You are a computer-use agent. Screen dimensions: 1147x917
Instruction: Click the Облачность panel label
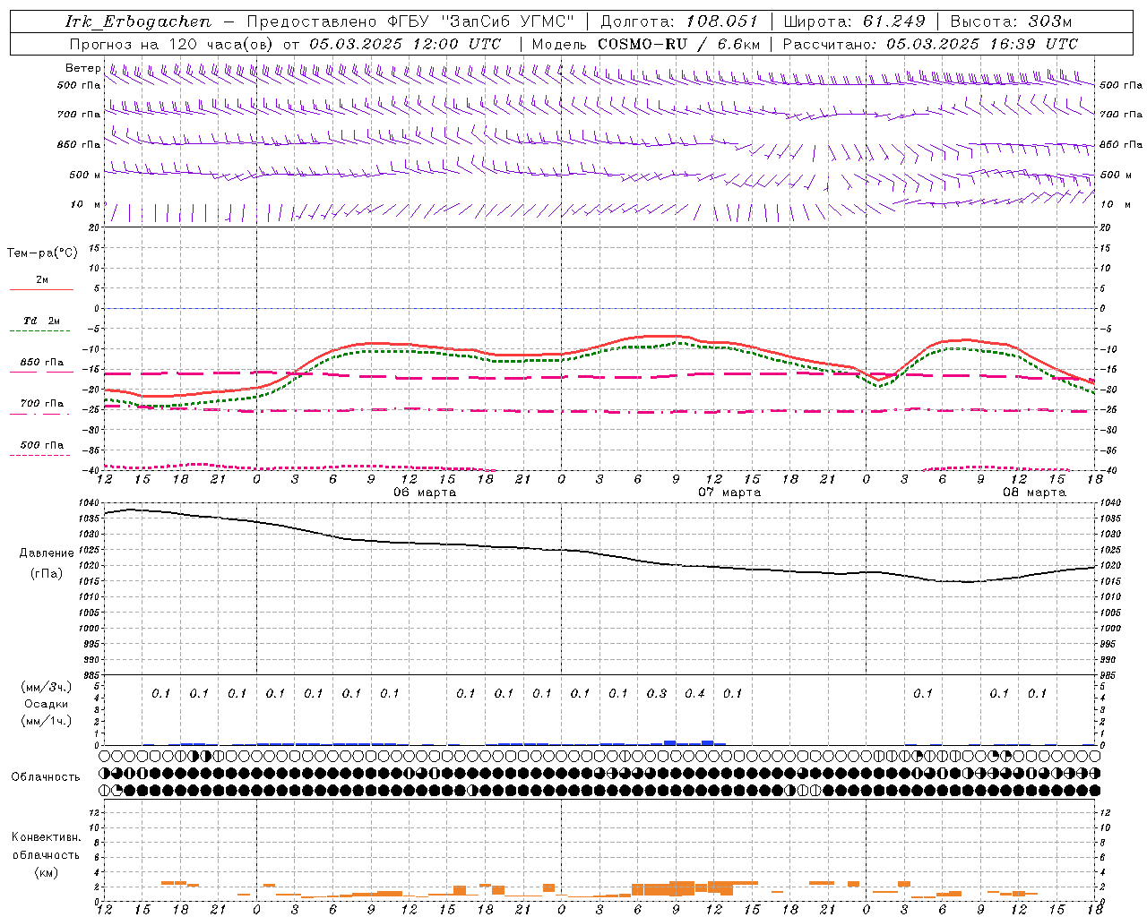(46, 776)
